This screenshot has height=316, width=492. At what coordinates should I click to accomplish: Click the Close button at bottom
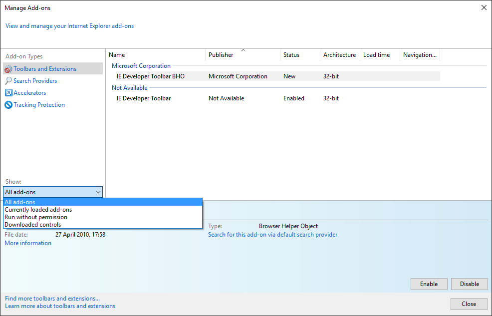tap(469, 304)
